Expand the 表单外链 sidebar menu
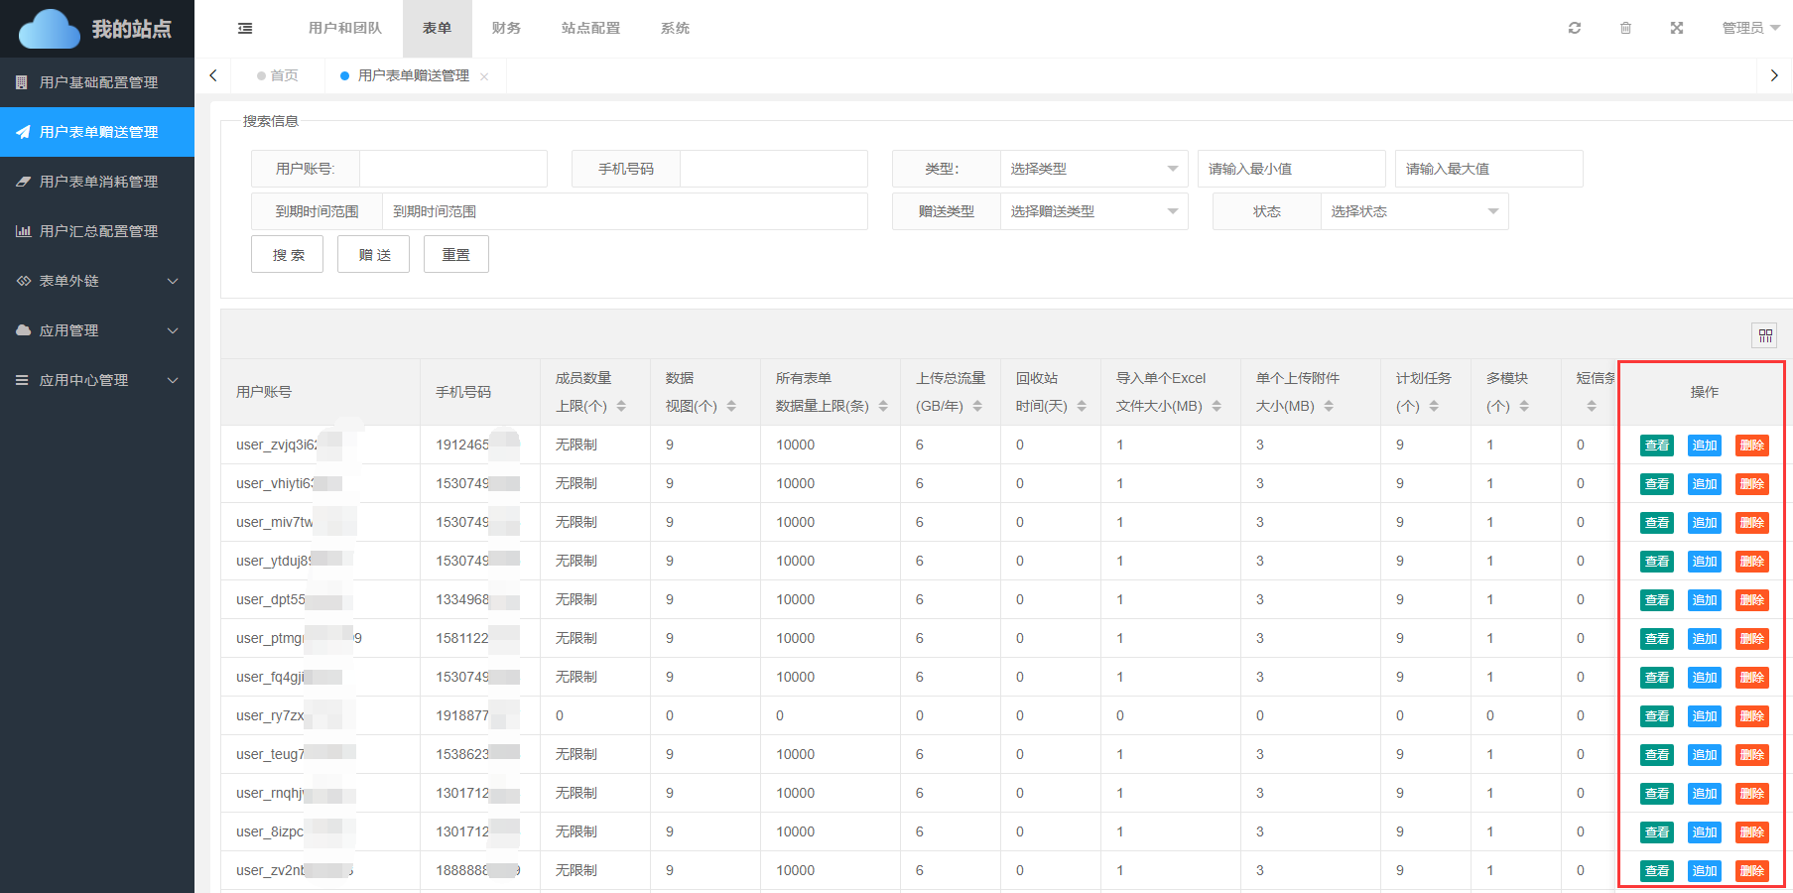Image resolution: width=1793 pixels, height=893 pixels. 97,281
